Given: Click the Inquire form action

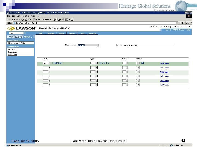Looking at the screenshot, I should click(72, 33).
